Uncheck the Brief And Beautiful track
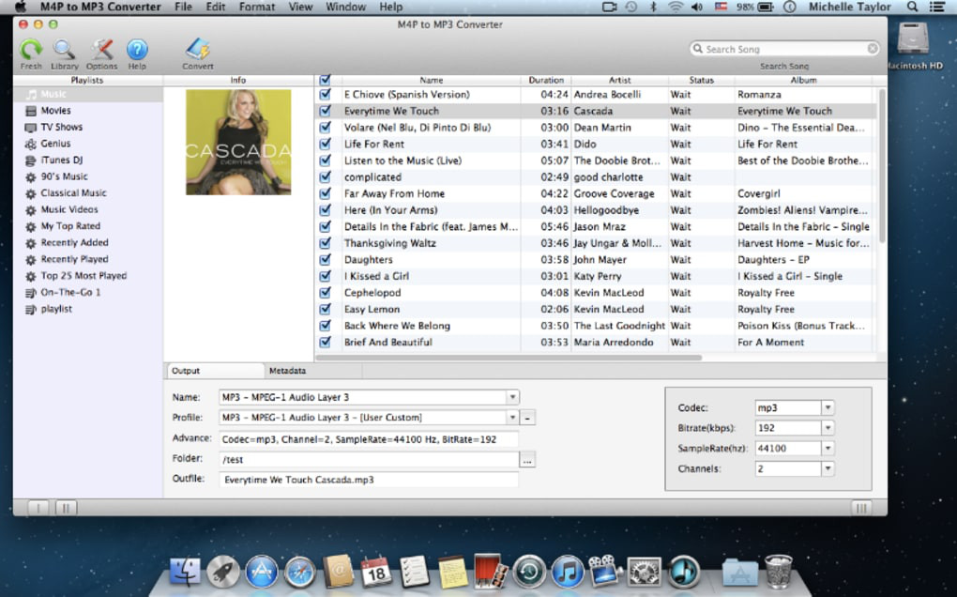957x597 pixels. click(x=326, y=343)
